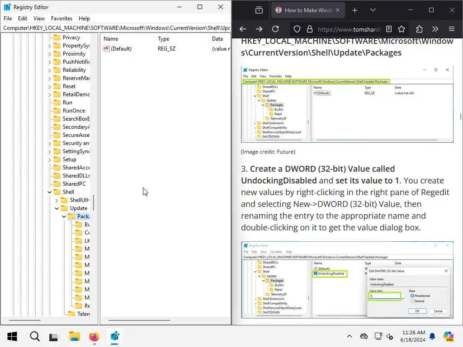The width and height of the screenshot is (463, 347).
Task: Reload the Tom's Hardware page
Action: tap(275, 29)
